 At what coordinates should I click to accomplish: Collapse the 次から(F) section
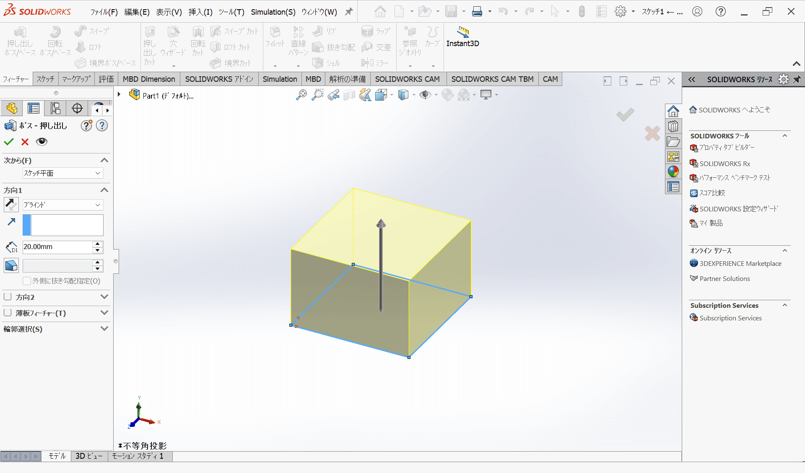tap(104, 160)
